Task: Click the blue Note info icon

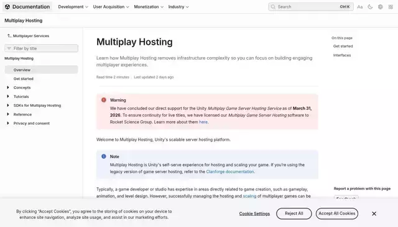Action: pyautogui.click(x=104, y=156)
